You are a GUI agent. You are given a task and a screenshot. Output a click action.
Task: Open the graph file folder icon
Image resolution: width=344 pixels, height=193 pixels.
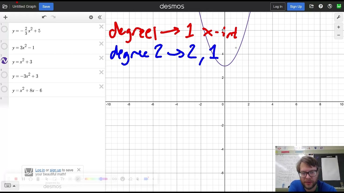[5, 6]
